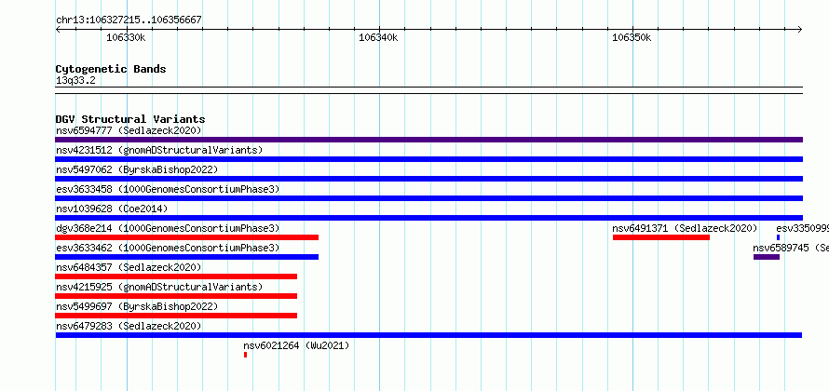Image resolution: width=829 pixels, height=391 pixels.
Task: Select the red dgv368e214 variant bar
Action: [187, 237]
